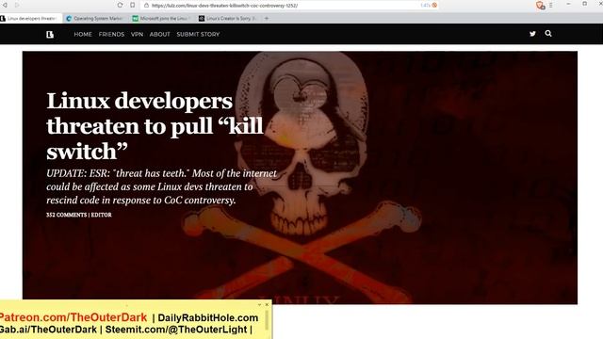This screenshot has height=339, width=603.
Task: Open the Brave shield icon
Action: point(540,5)
